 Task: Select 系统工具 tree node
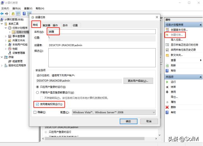pyautogui.click(x=14, y=24)
